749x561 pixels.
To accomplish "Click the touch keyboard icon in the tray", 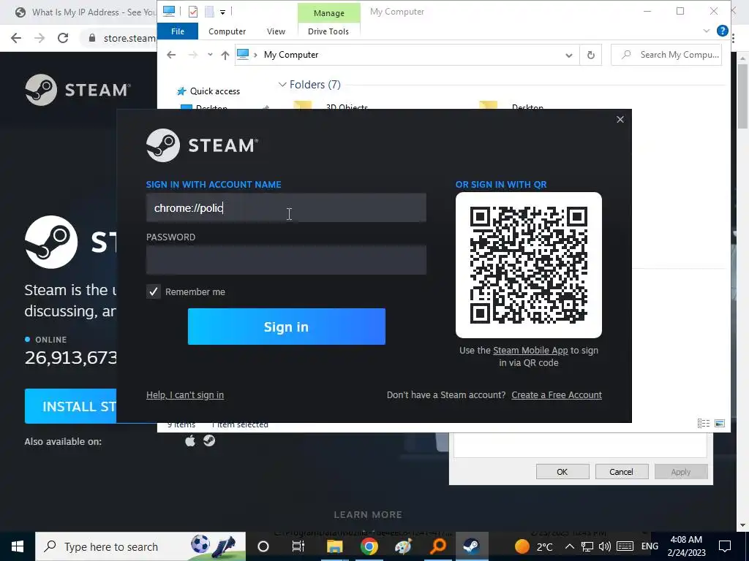I will click(x=625, y=546).
